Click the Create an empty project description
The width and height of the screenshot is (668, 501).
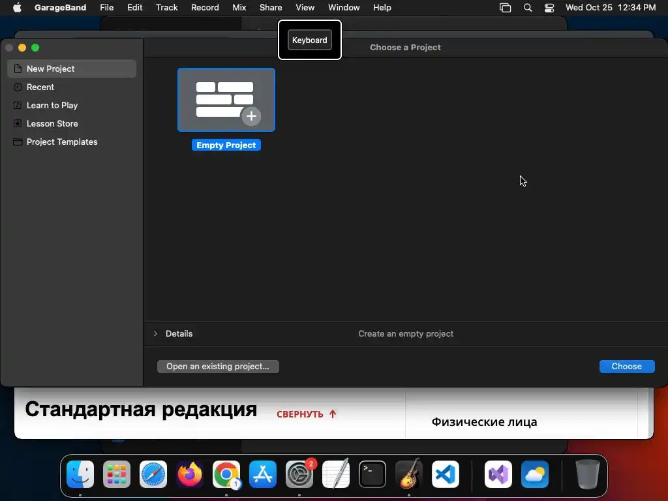tap(406, 333)
